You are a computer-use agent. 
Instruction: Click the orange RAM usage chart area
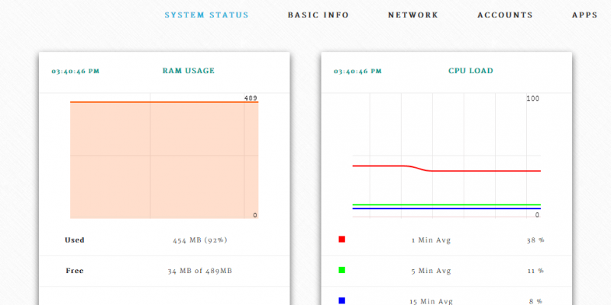(x=164, y=160)
